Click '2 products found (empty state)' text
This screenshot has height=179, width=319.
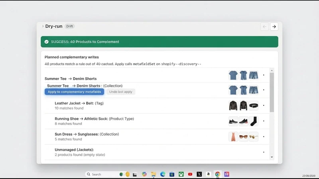80,155
